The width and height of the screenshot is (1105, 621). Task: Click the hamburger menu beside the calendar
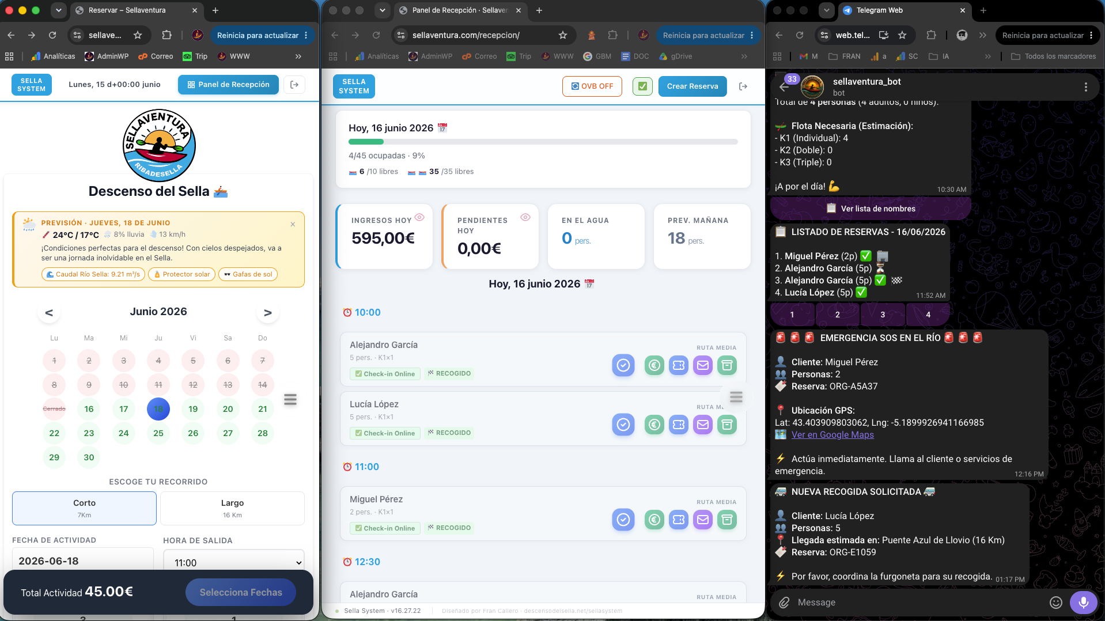[290, 399]
